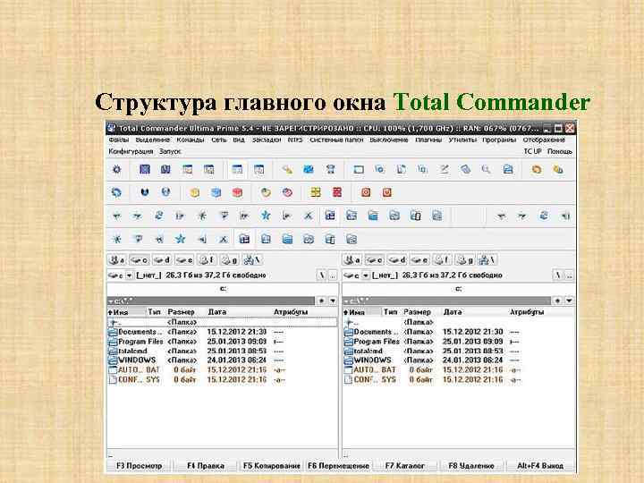Select drive f button in right panel
This screenshot has width=644, height=483.
click(443, 260)
